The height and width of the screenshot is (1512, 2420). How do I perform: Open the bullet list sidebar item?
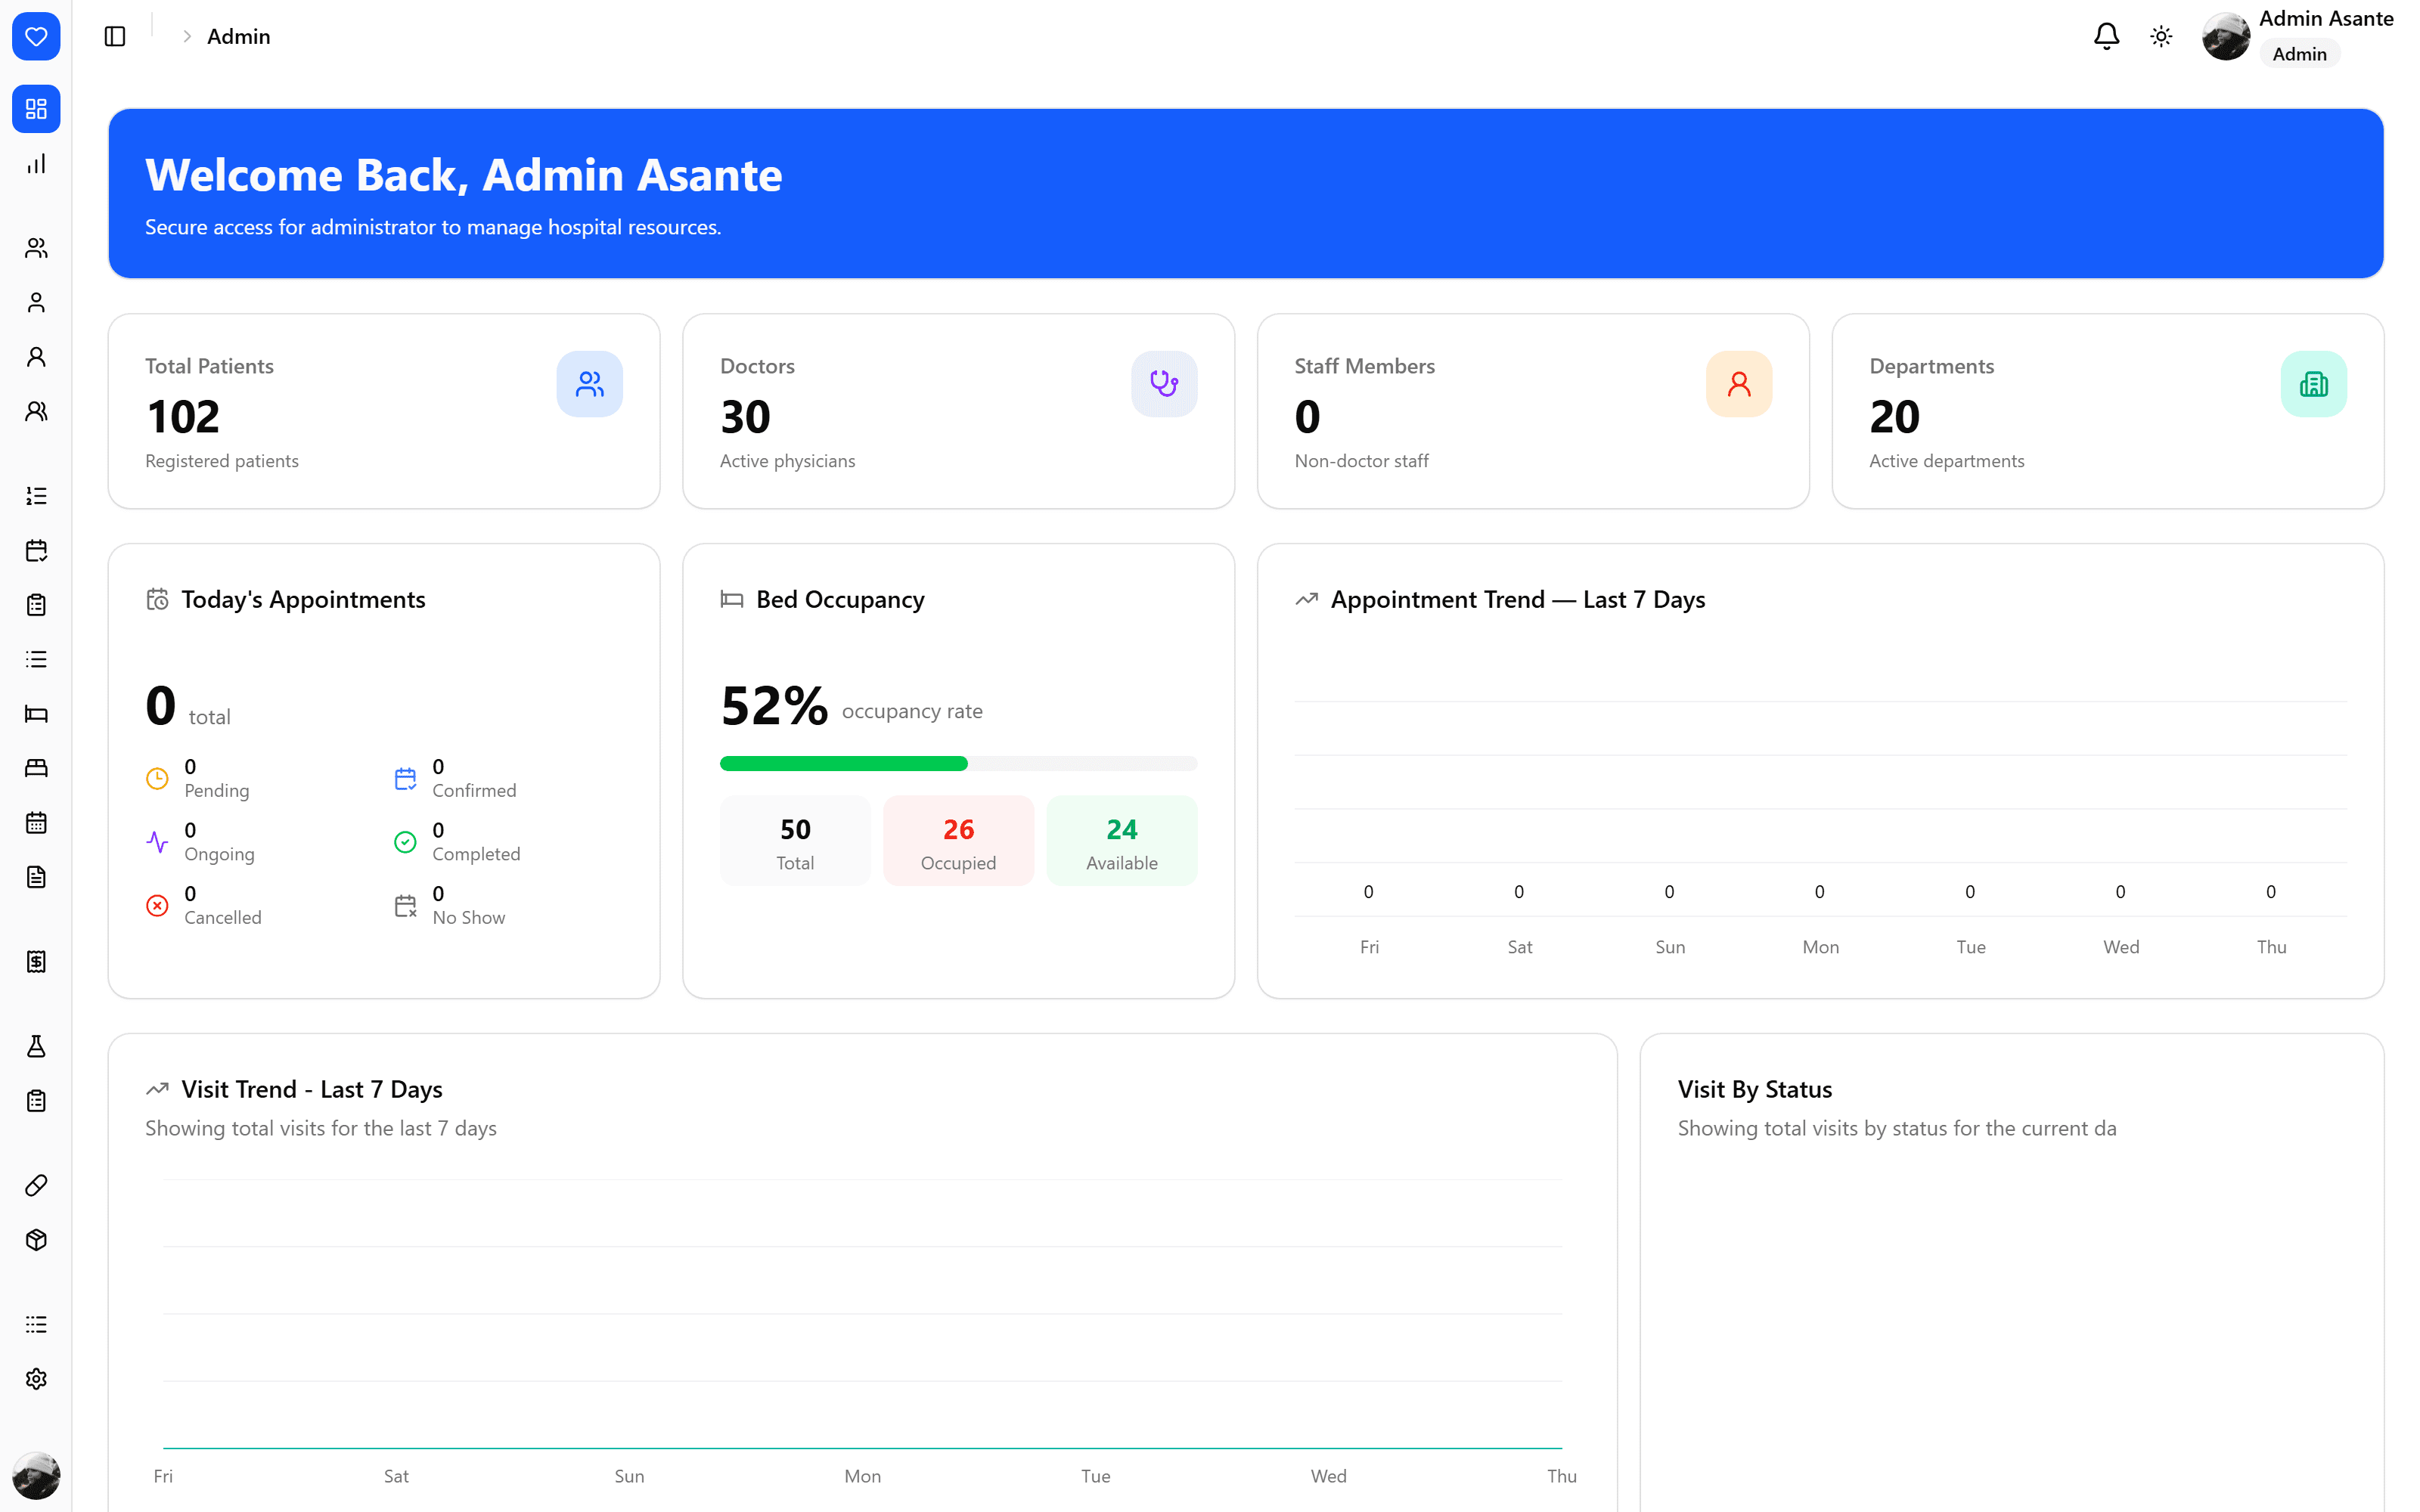[36, 659]
